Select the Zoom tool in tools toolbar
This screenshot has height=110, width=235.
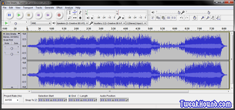pyautogui.click(x=70, y=18)
